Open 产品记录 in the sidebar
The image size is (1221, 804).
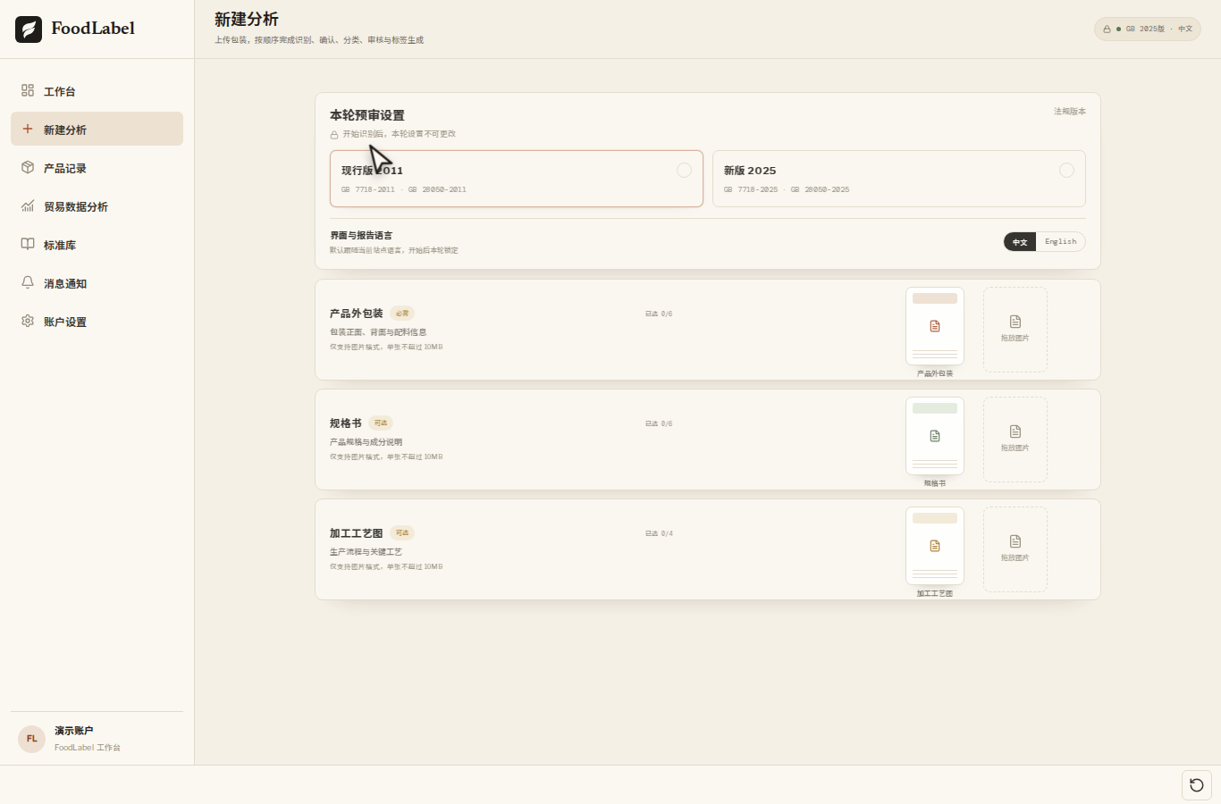point(97,168)
